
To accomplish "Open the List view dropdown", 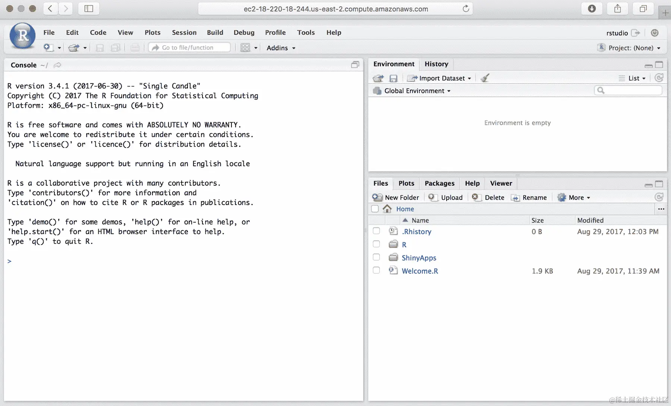I will [632, 78].
